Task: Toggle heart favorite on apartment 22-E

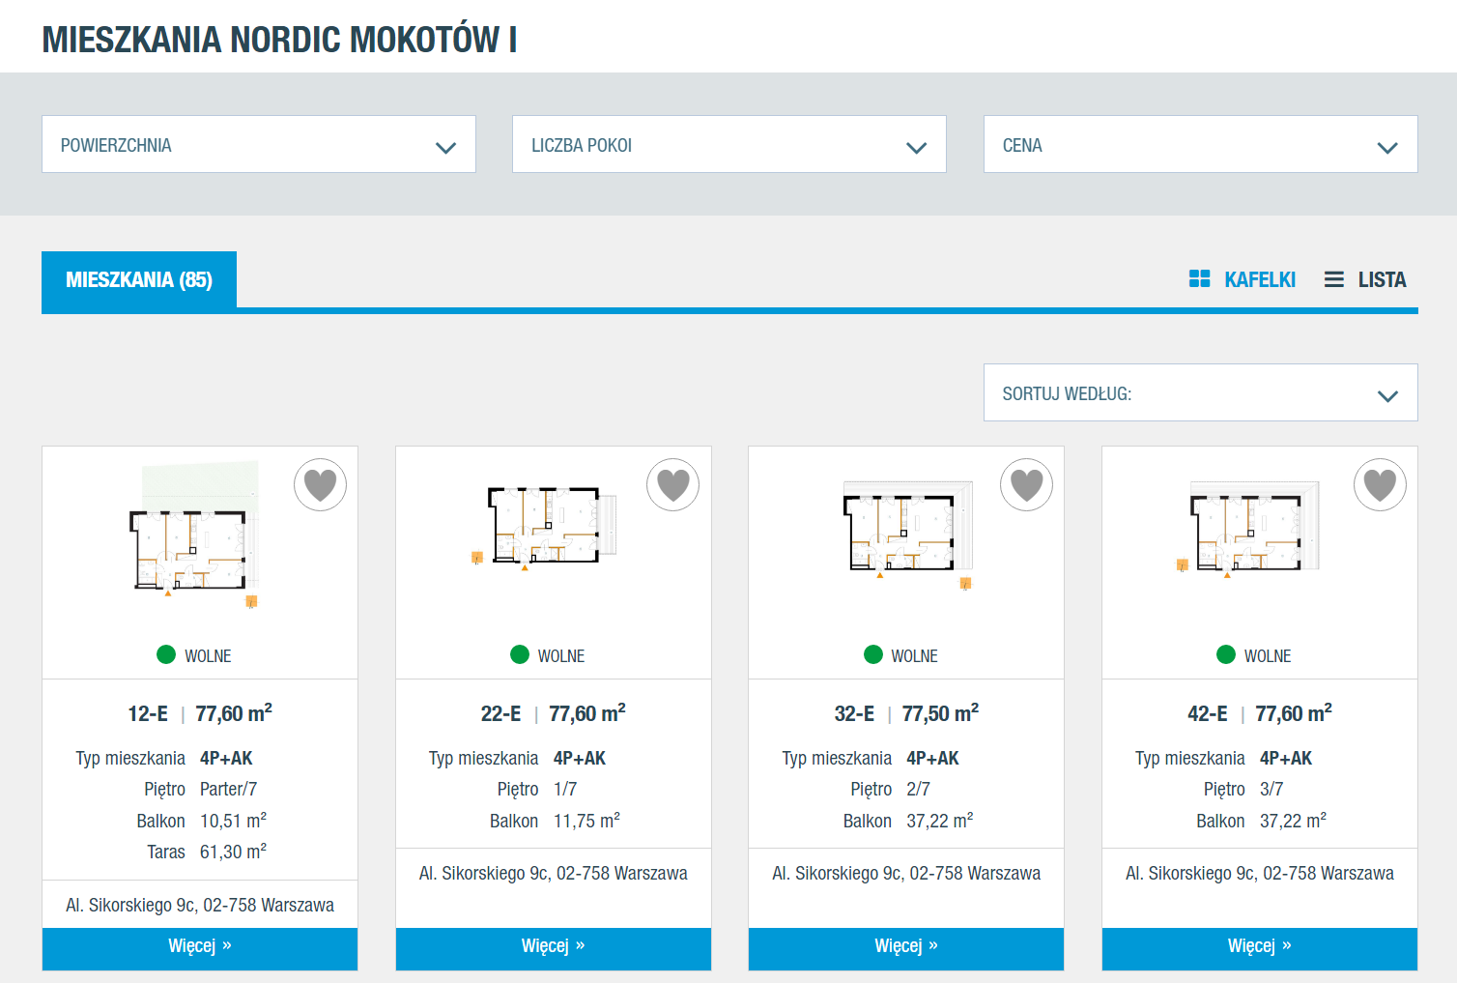Action: [672, 484]
